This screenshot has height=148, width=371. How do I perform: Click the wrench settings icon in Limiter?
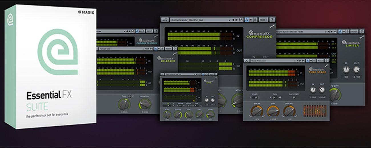click(362, 37)
